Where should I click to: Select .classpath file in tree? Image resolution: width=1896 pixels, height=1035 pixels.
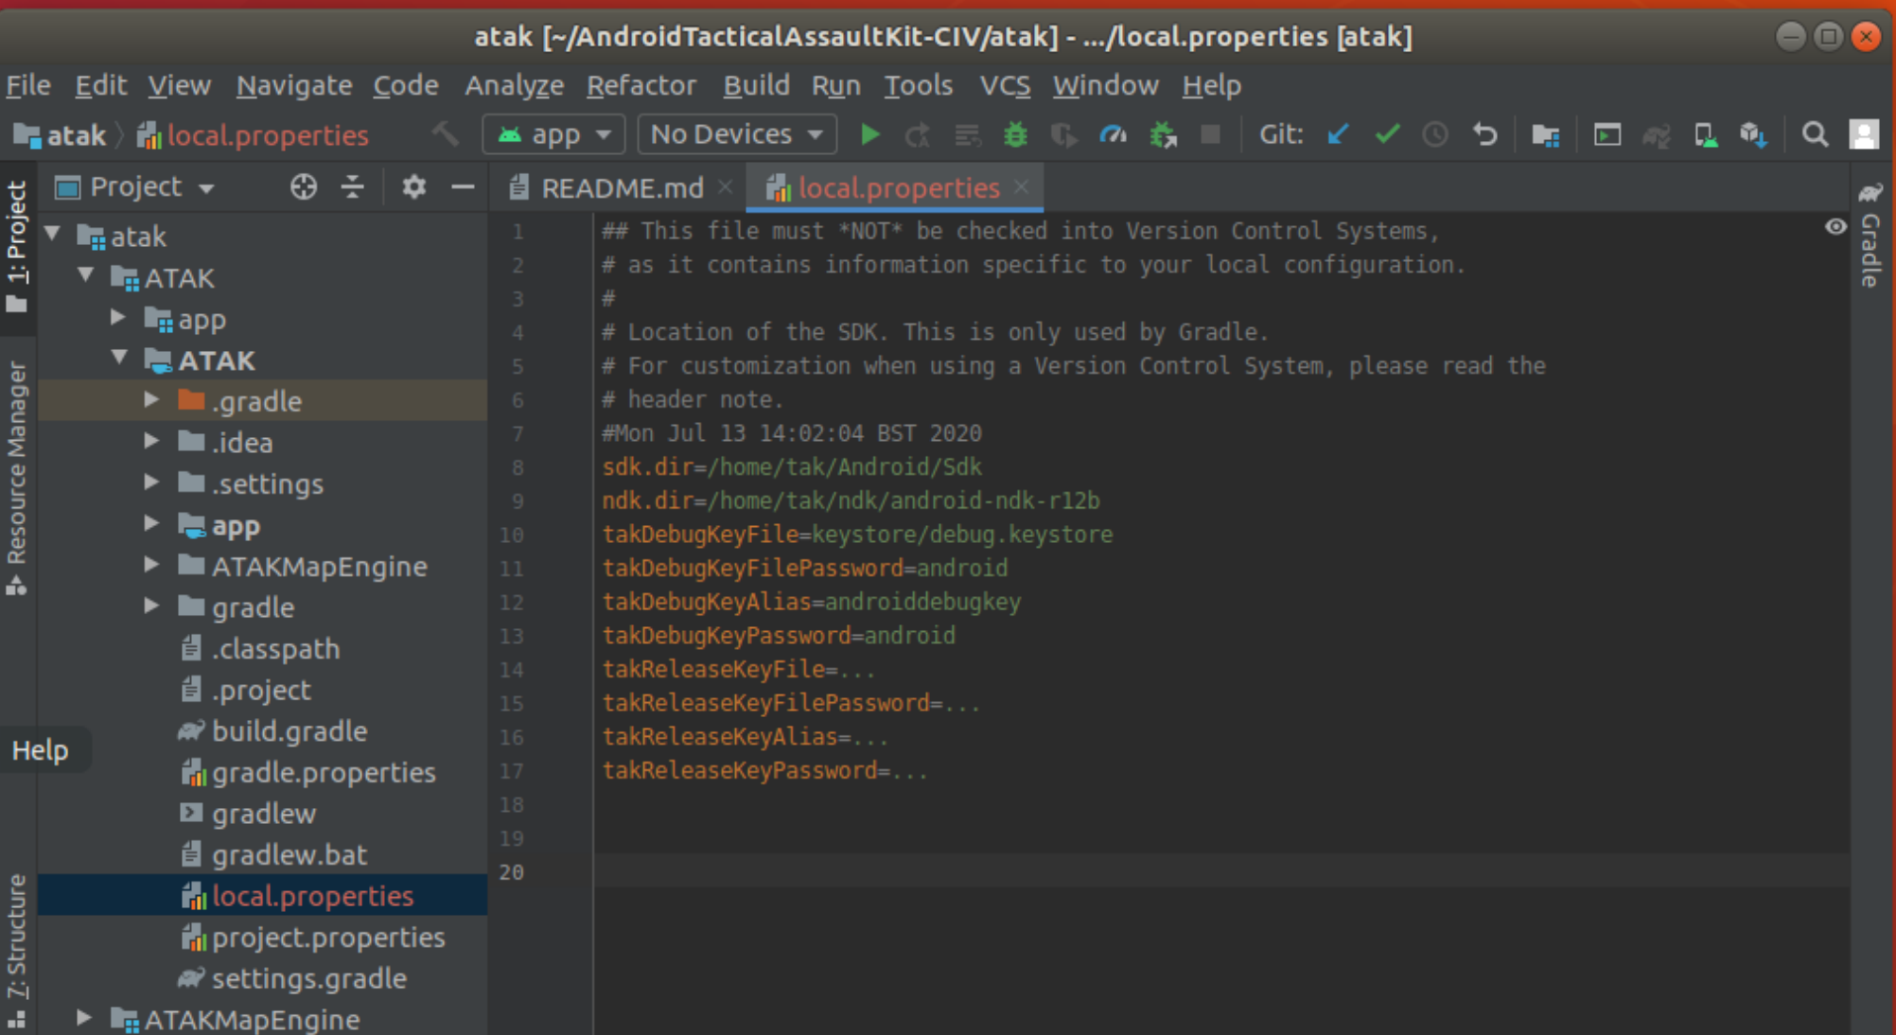coord(275,649)
